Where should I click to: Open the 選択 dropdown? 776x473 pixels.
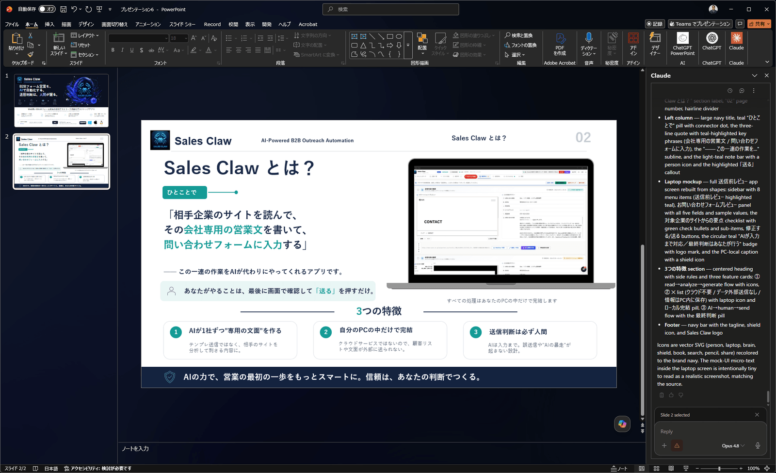pyautogui.click(x=515, y=55)
